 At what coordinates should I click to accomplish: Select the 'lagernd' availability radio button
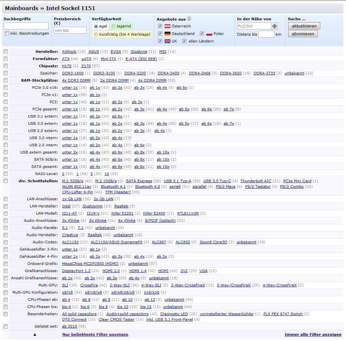pos(113,26)
